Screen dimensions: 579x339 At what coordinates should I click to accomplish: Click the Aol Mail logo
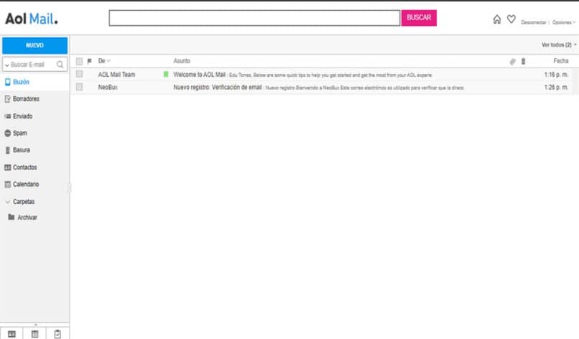(x=32, y=19)
